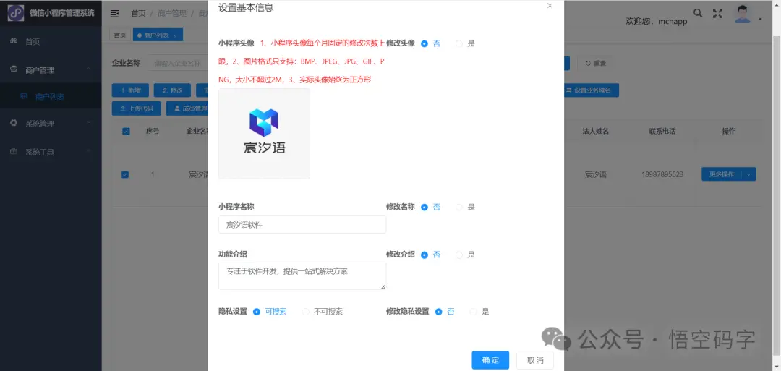
Task: Click the 小程序头像 logo thumbnail
Action: (264, 134)
